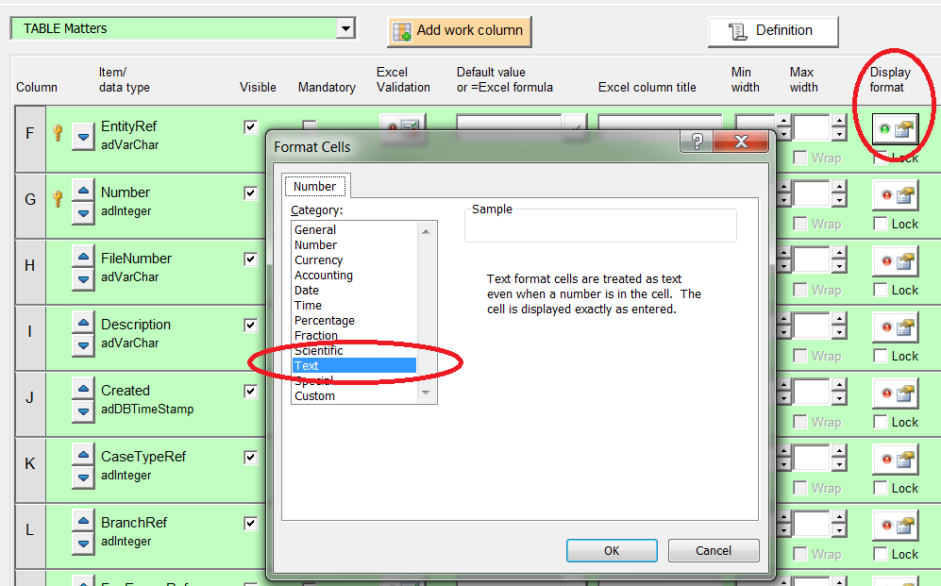
Task: Move Created column down
Action: pos(83,410)
